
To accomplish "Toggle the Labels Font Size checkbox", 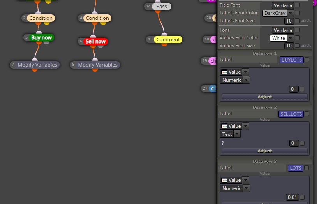I will [297, 21].
